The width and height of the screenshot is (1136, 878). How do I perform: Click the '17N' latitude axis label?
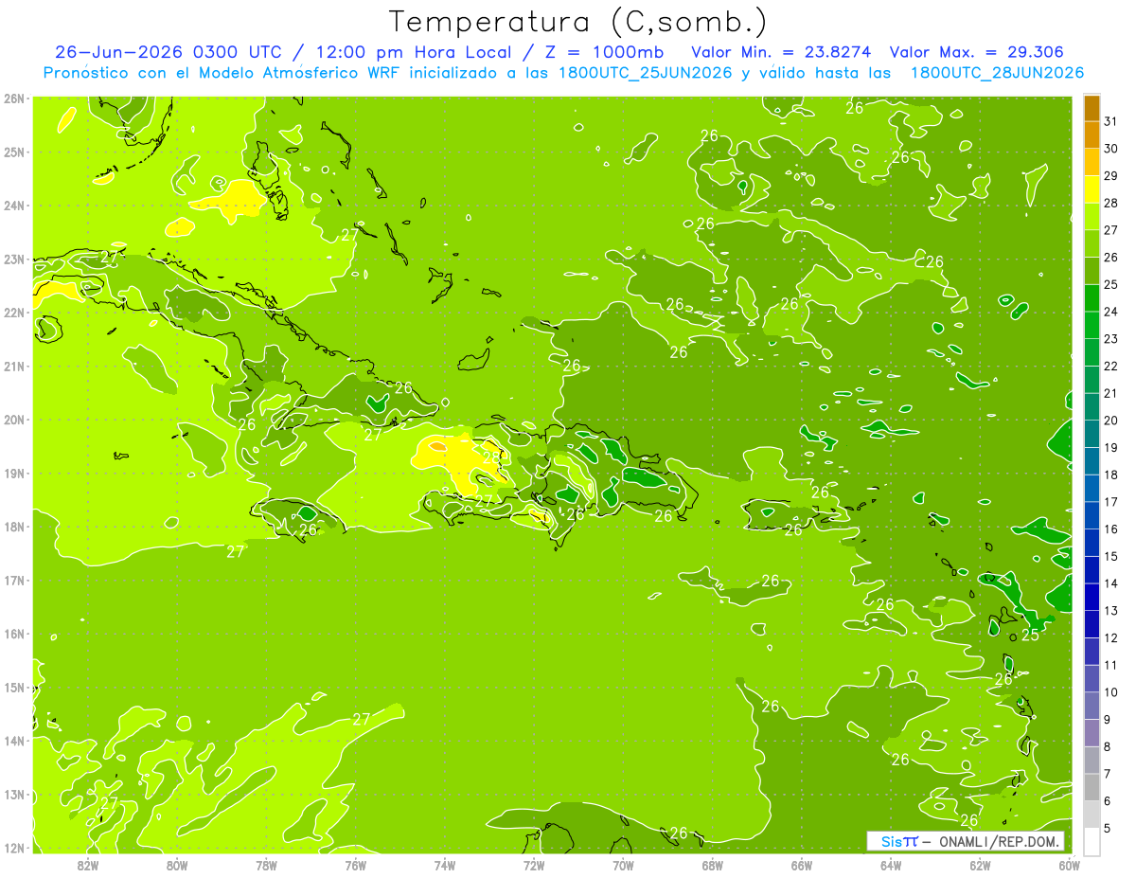14,581
